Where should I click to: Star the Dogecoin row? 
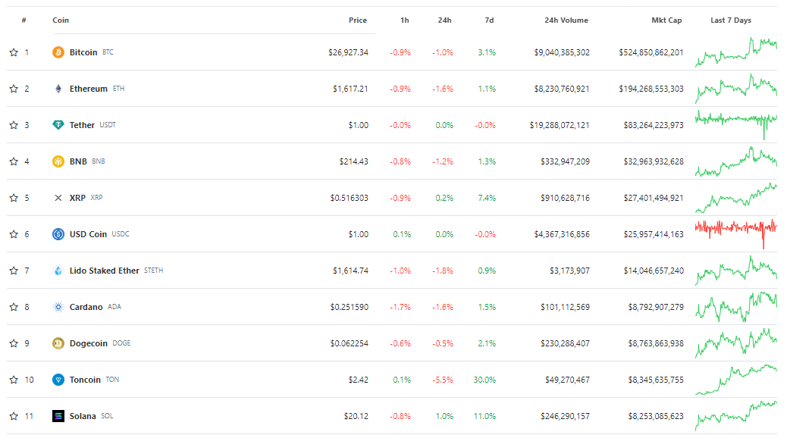point(14,343)
